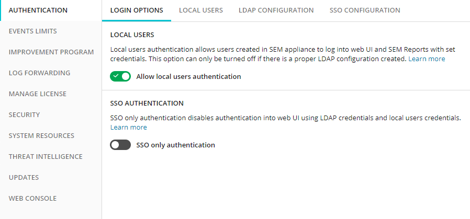Open Threat Intelligence settings
The height and width of the screenshot is (219, 470).
[46, 157]
